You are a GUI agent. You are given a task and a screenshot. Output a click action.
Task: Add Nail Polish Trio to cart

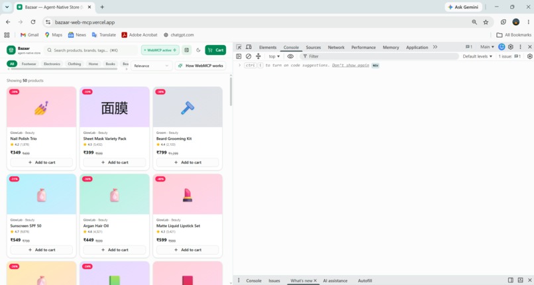point(42,162)
